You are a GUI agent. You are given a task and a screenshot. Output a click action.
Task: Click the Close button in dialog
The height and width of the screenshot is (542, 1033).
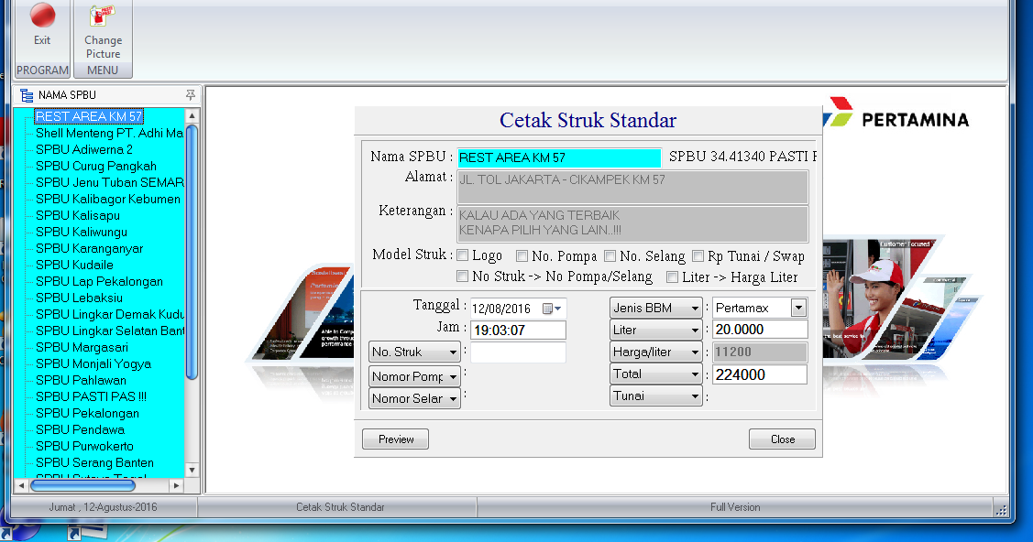click(x=782, y=439)
